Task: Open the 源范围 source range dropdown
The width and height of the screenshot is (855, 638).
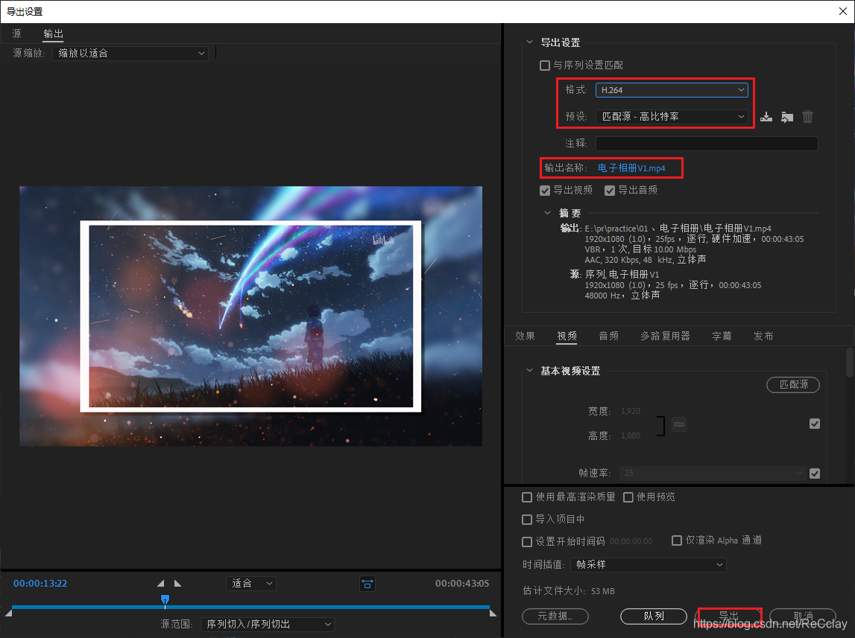Action: coord(268,625)
